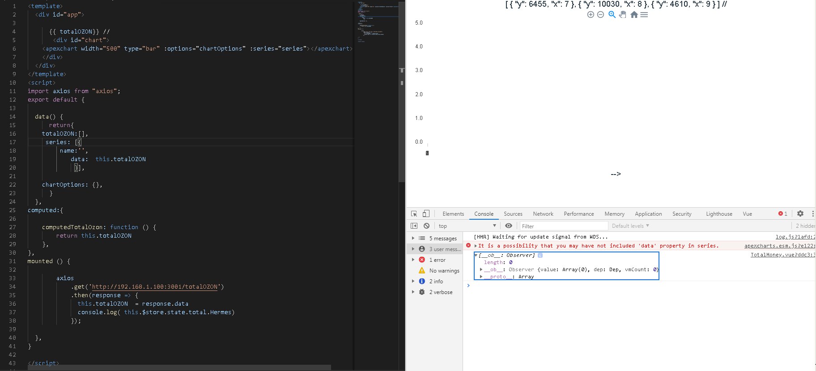Reset chart zoom with home icon
This screenshot has width=816, height=371.
pyautogui.click(x=634, y=15)
